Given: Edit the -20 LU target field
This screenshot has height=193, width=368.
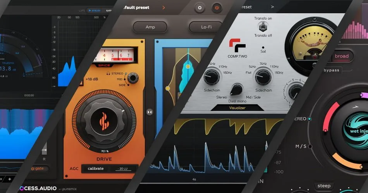Looking at the screenshot, I should [123, 168].
